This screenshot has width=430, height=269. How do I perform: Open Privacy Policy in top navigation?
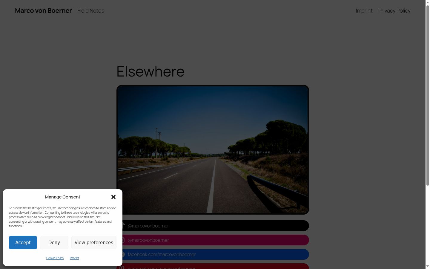pyautogui.click(x=394, y=10)
